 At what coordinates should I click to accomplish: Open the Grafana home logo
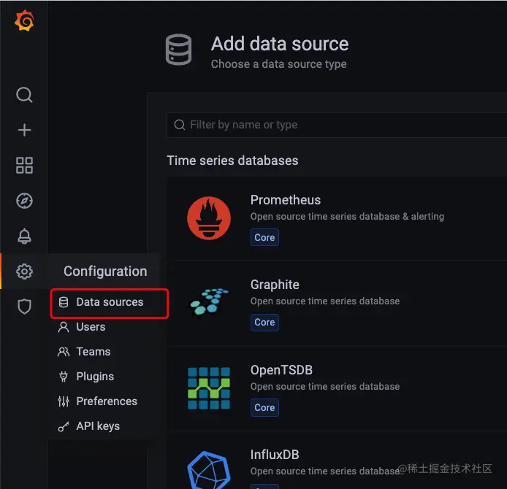tap(24, 21)
